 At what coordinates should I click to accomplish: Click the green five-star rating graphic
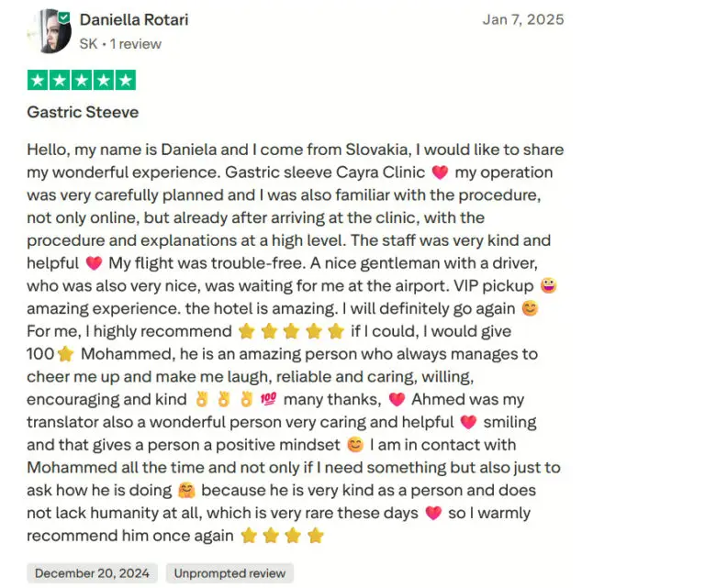click(82, 80)
